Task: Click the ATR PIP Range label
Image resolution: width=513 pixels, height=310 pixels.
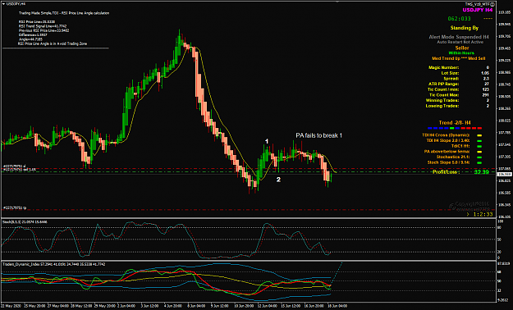Action: click(443, 84)
